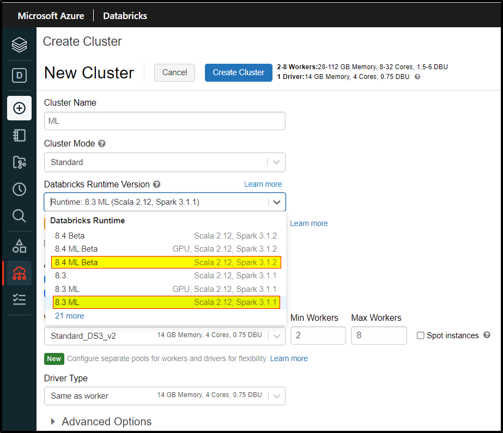Open the Standard_DS3_v2 worker type dropdown
The image size is (503, 433).
click(165, 336)
